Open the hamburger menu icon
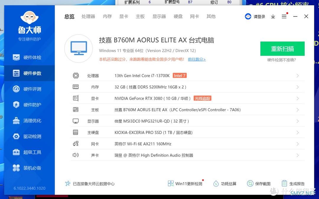This screenshot has height=199, width=319. [x=284, y=17]
